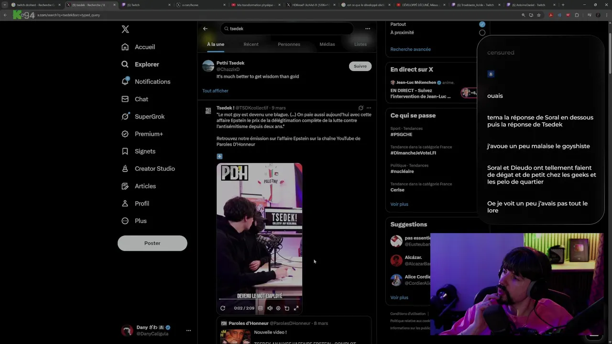Open Tsedek ! post avatar
612x344 pixels.
(x=208, y=111)
